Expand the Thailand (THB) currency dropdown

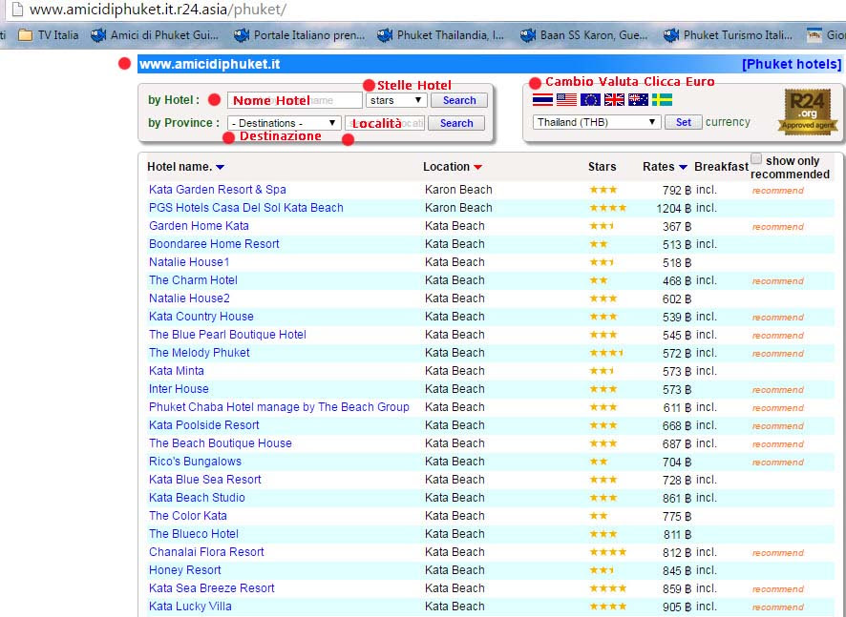tap(597, 122)
